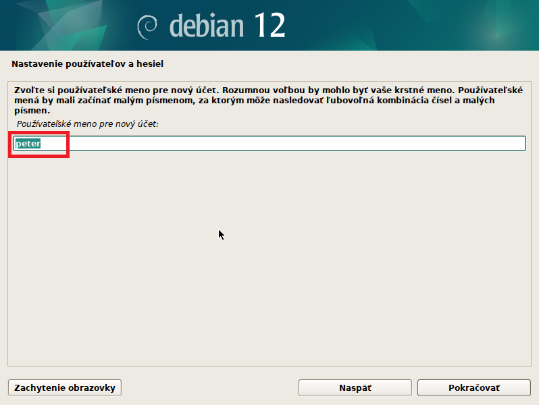Click the "Nastavenie používateľov a hesiel" heading
Image resolution: width=539 pixels, height=405 pixels.
(x=88, y=64)
